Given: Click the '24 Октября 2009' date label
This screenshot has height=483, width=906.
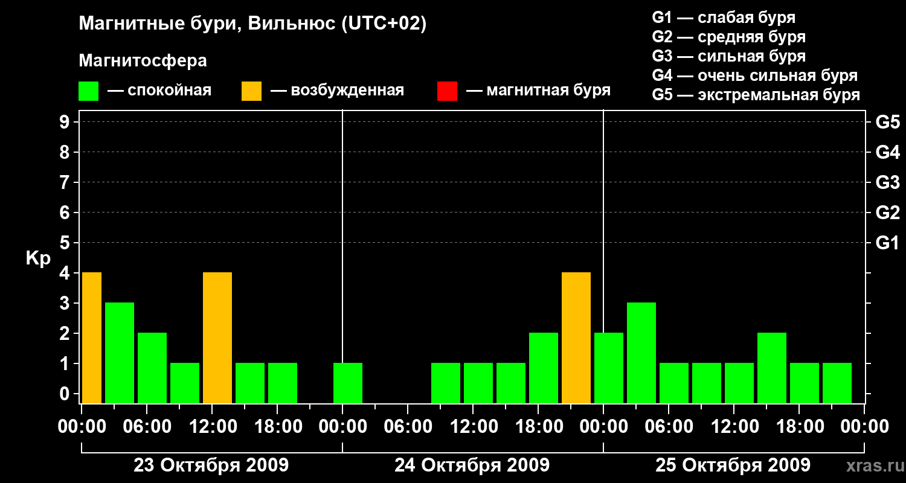Looking at the screenshot, I should [x=472, y=465].
